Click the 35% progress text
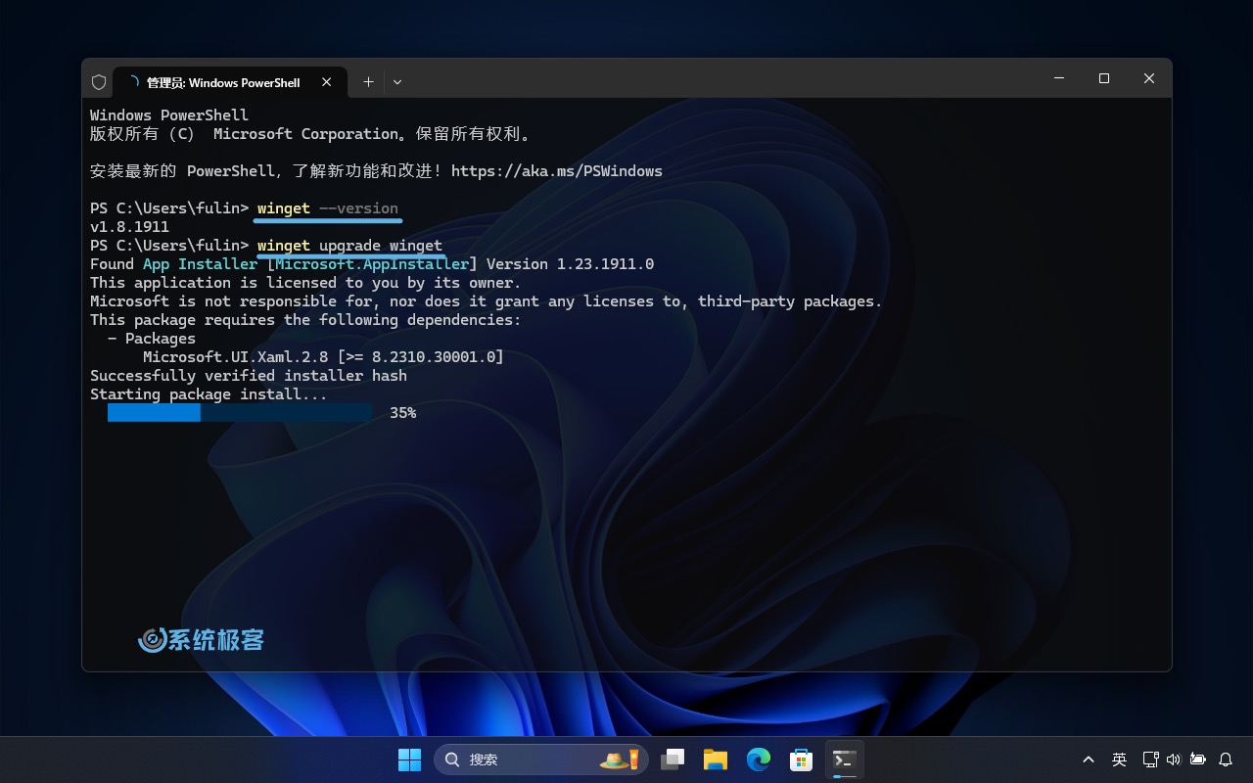Viewport: 1253px width, 783px height. click(402, 413)
